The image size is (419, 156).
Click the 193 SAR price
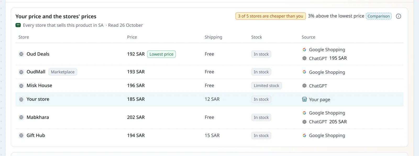136,72
